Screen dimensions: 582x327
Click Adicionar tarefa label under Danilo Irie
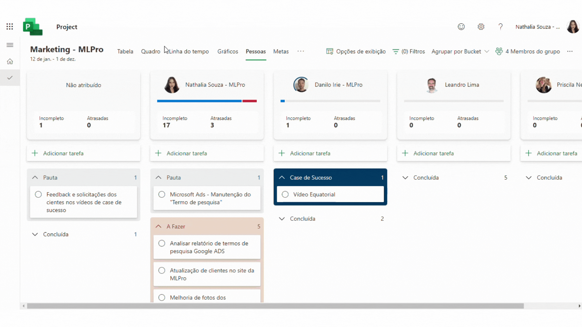click(310, 153)
